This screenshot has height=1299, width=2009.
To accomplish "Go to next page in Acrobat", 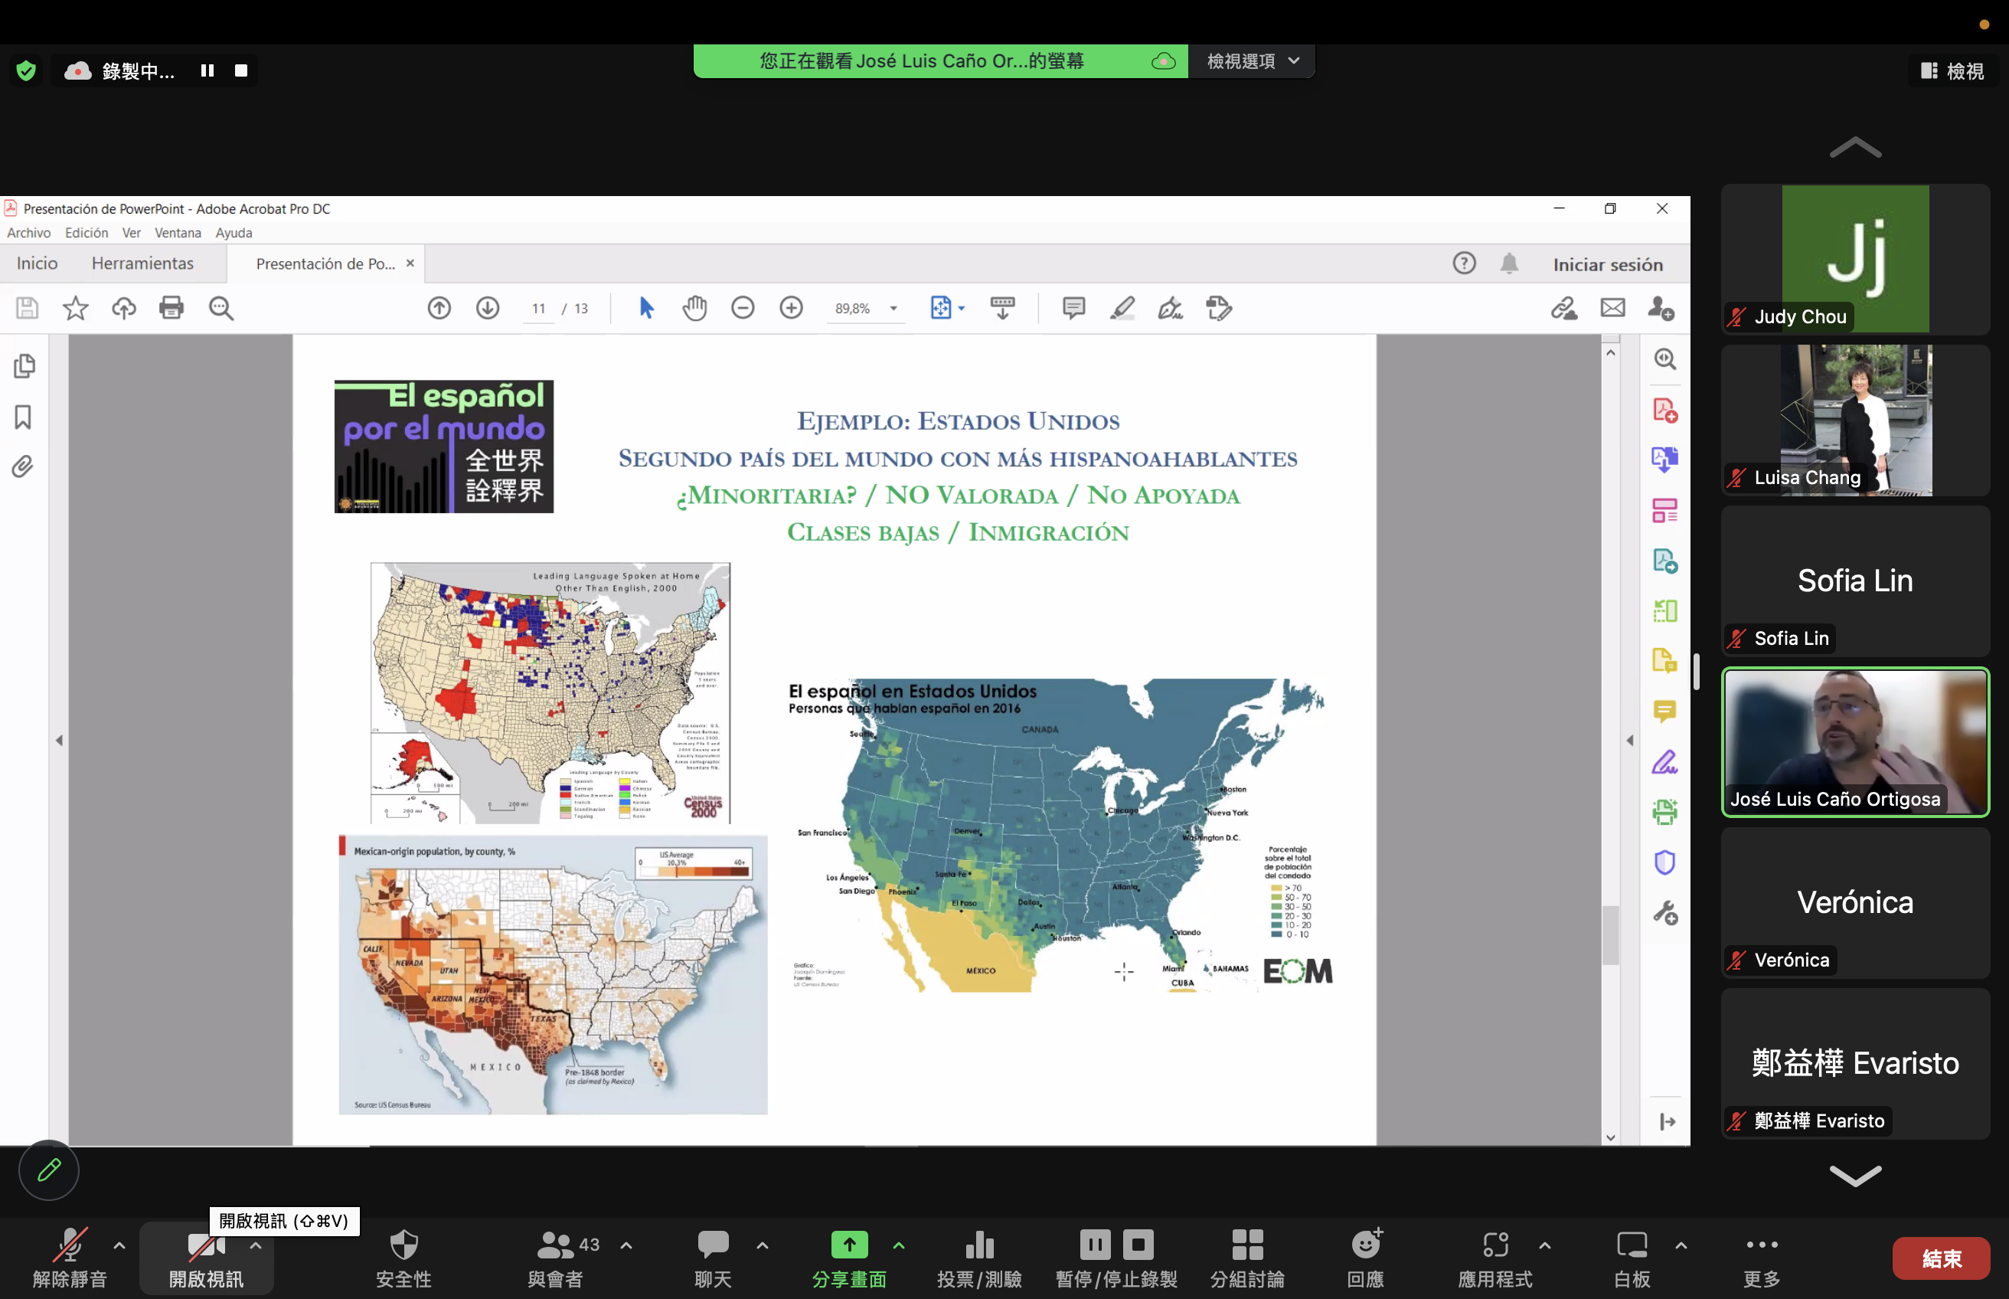I will tap(487, 308).
